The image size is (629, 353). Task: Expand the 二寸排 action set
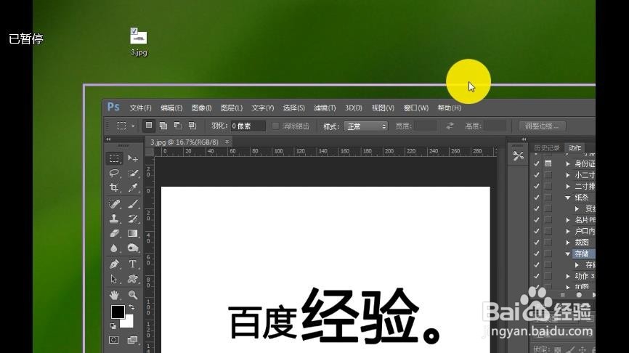567,186
